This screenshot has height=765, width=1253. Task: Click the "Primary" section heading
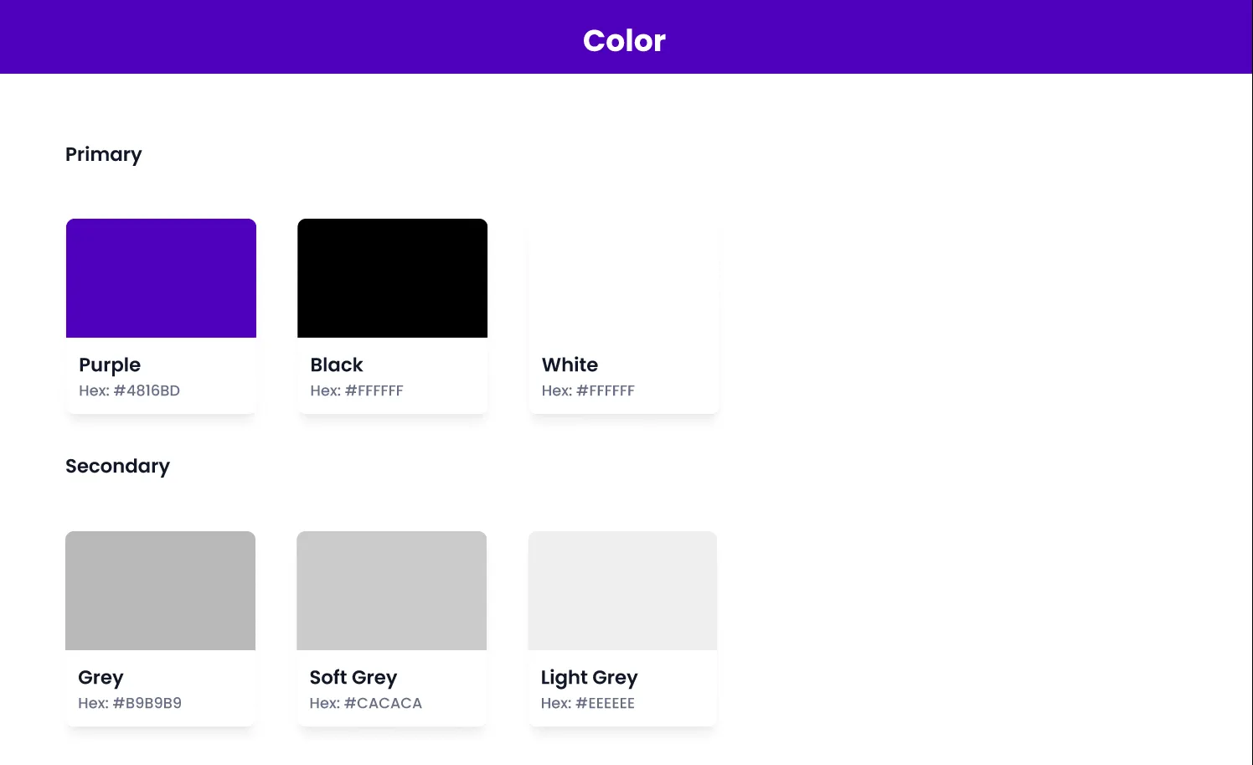point(104,154)
